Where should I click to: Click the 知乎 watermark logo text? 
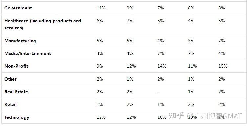coord(176,116)
